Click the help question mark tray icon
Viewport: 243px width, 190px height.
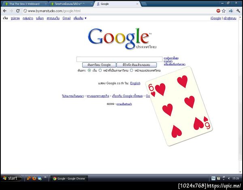(x=219, y=179)
